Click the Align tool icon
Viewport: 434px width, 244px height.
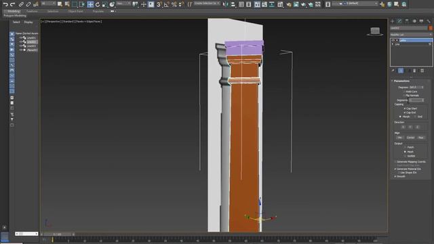point(233,4)
